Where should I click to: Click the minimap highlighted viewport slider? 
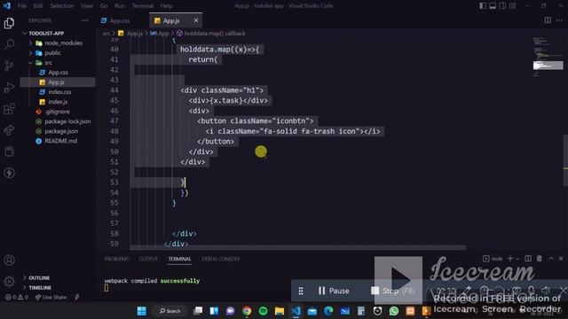(548, 66)
